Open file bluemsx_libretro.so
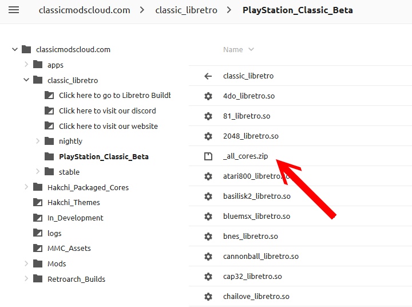The width and height of the screenshot is (412, 307). tap(256, 217)
